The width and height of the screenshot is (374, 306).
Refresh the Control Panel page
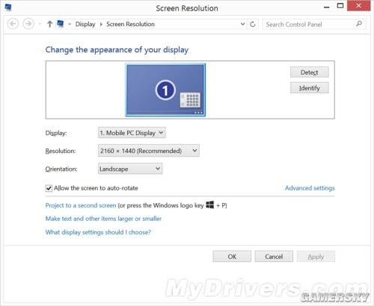(253, 24)
